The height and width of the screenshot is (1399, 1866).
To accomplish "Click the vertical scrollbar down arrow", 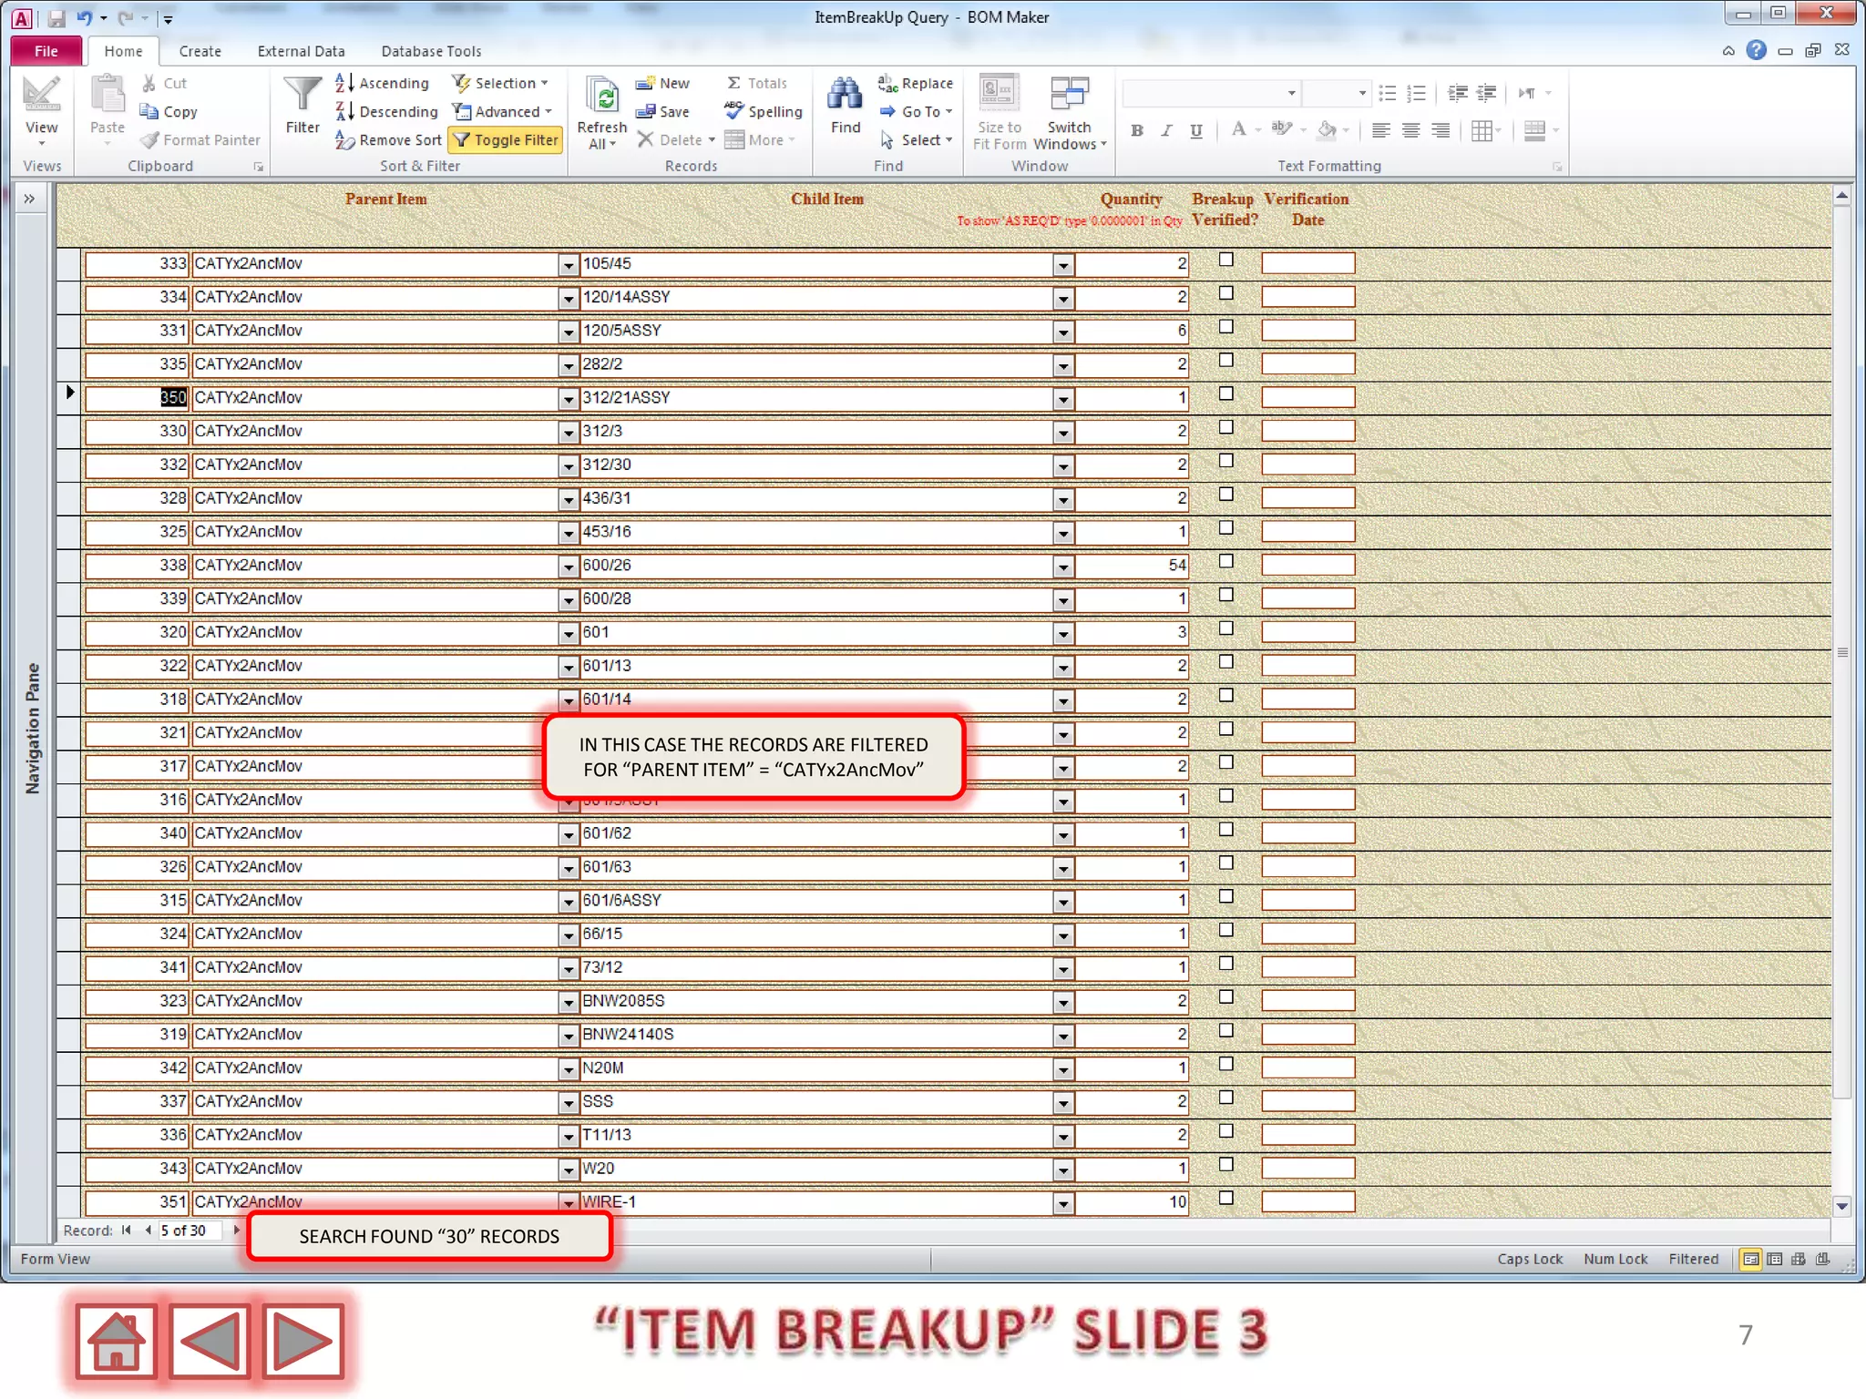I will pyautogui.click(x=1842, y=1206).
